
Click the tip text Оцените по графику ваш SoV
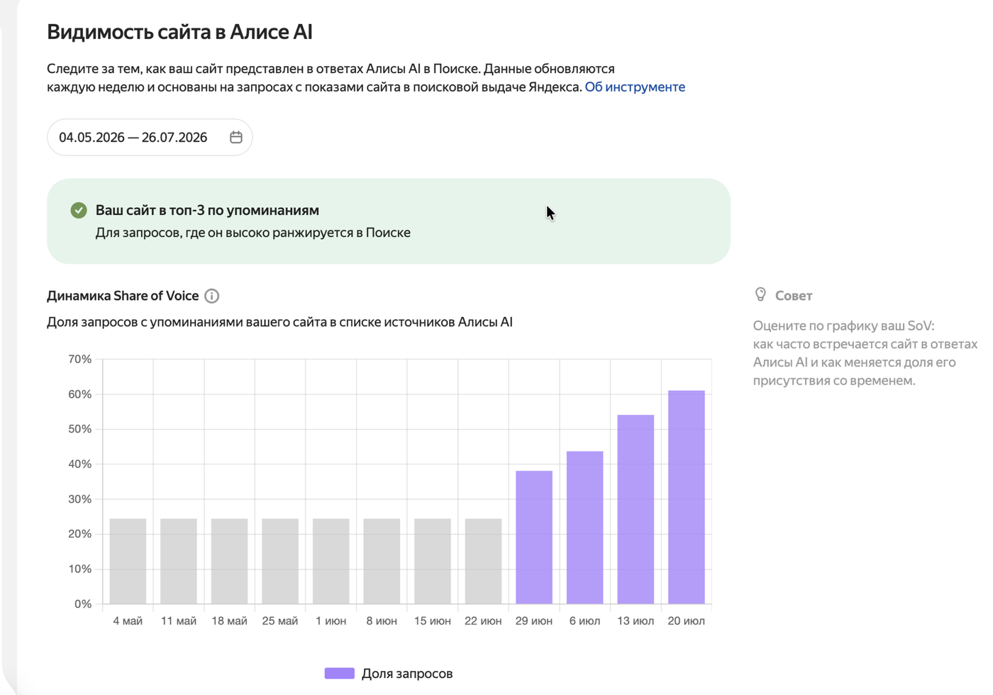[844, 326]
